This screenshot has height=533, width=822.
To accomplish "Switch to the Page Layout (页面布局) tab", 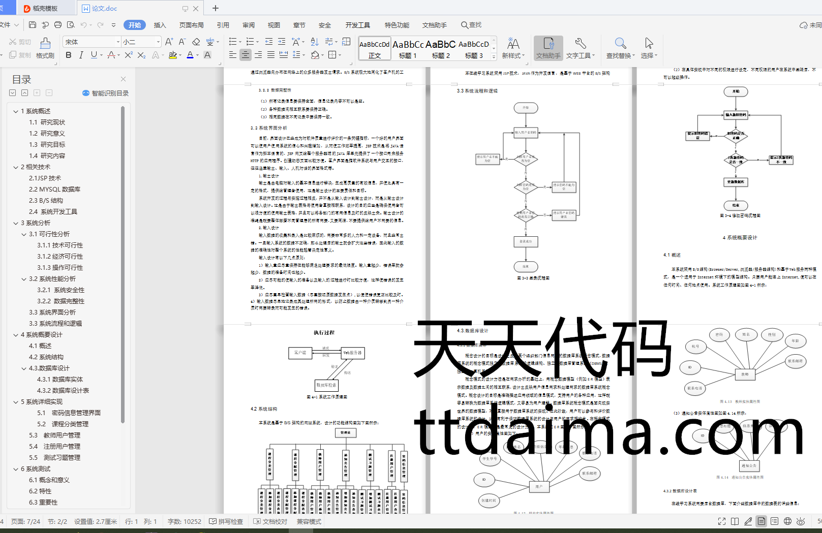I will click(x=191, y=25).
